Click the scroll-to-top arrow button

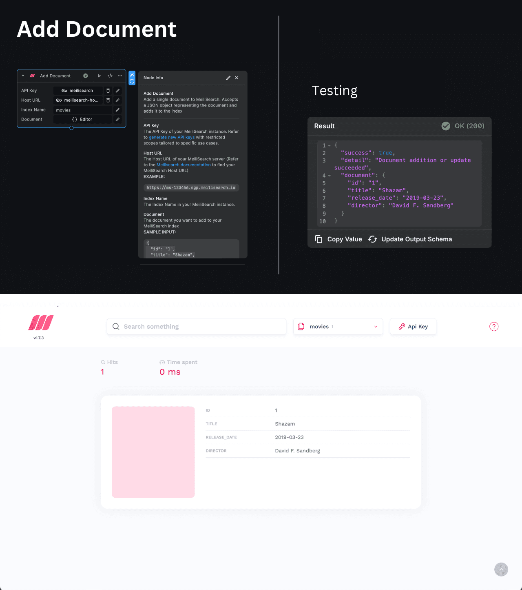pyautogui.click(x=501, y=570)
